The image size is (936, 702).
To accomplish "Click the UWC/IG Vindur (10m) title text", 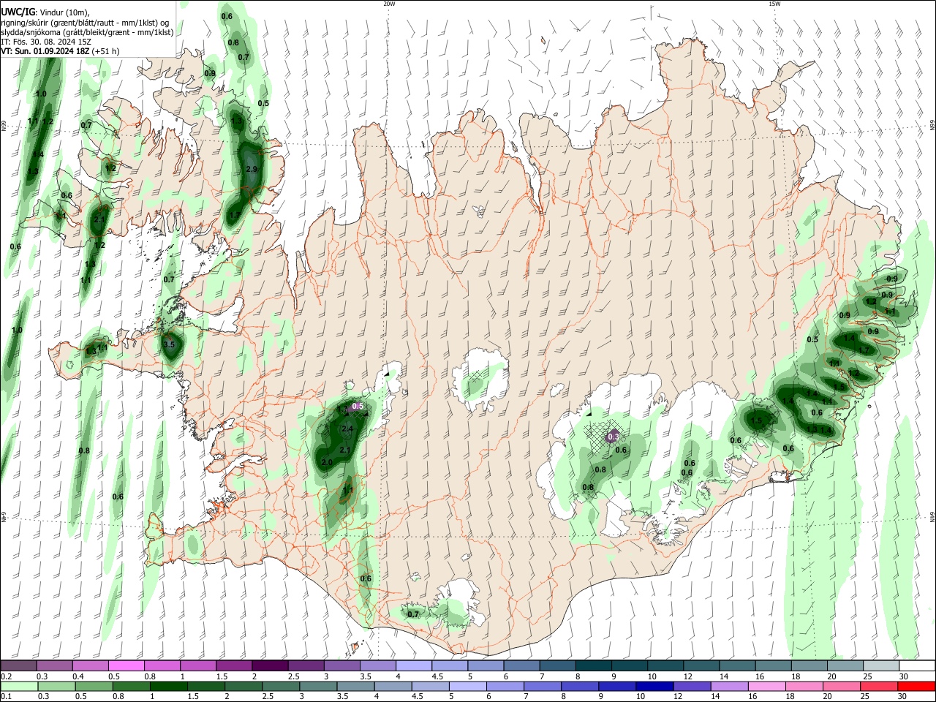I will point(45,12).
